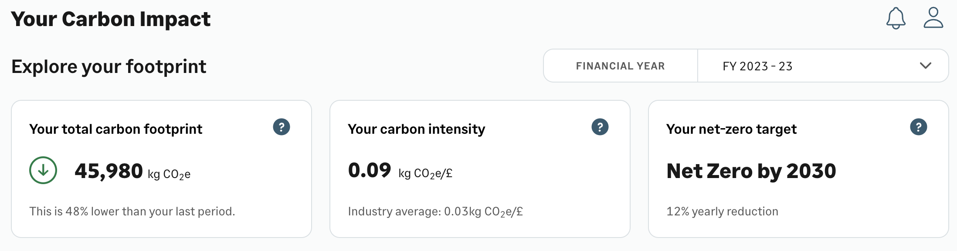
Task: Click the Explore your footprint heading
Action: click(109, 67)
